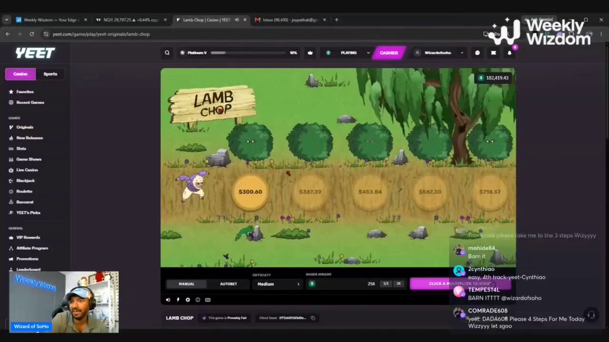Select the Sports toggle in sidebar

50,74
